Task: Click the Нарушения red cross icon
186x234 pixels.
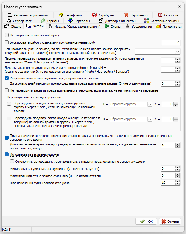Action: pyautogui.click(x=126, y=15)
